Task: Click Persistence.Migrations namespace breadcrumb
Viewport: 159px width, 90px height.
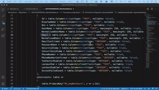Action: coord(71,12)
